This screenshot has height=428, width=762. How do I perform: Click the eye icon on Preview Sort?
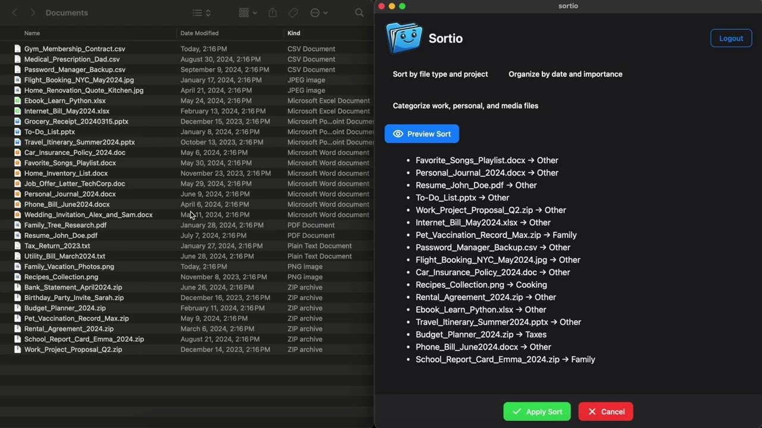coord(398,134)
